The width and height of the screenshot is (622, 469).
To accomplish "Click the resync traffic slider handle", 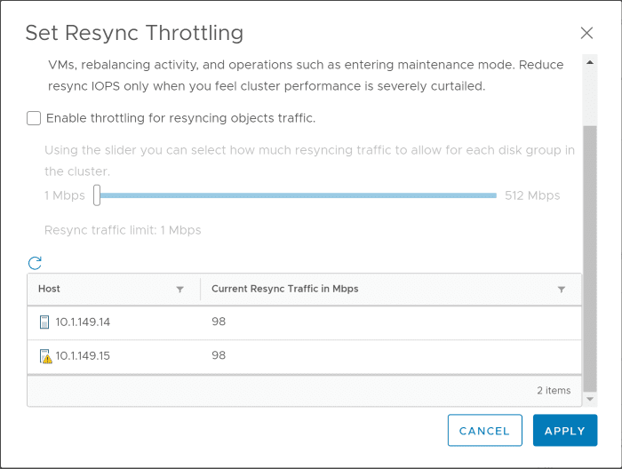I will point(97,195).
